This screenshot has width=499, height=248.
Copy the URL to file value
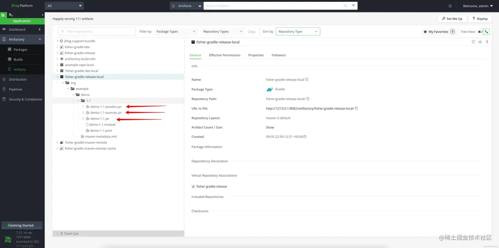click(356, 108)
